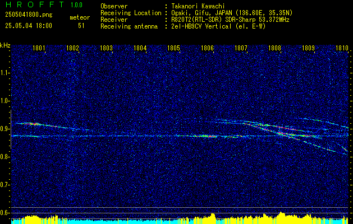Click the 1810 time marker
353x224 pixels.
click(342, 48)
